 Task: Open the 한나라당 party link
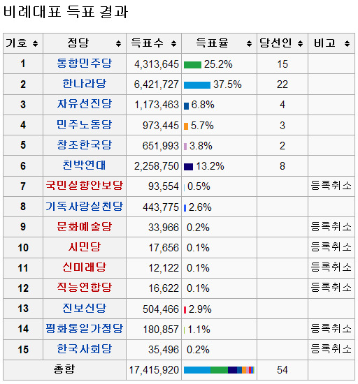(x=85, y=84)
